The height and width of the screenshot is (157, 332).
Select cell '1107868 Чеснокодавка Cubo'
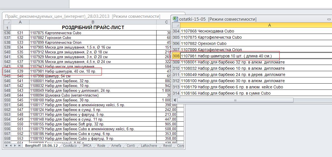coord(256,31)
